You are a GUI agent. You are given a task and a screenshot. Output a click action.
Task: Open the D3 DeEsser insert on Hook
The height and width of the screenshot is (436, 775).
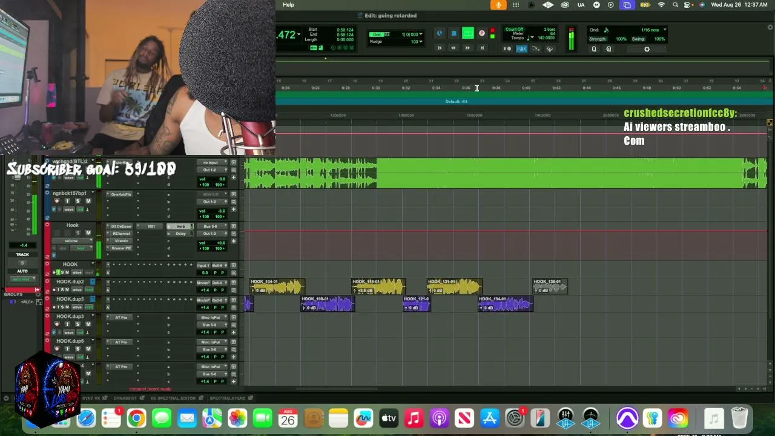pos(121,226)
